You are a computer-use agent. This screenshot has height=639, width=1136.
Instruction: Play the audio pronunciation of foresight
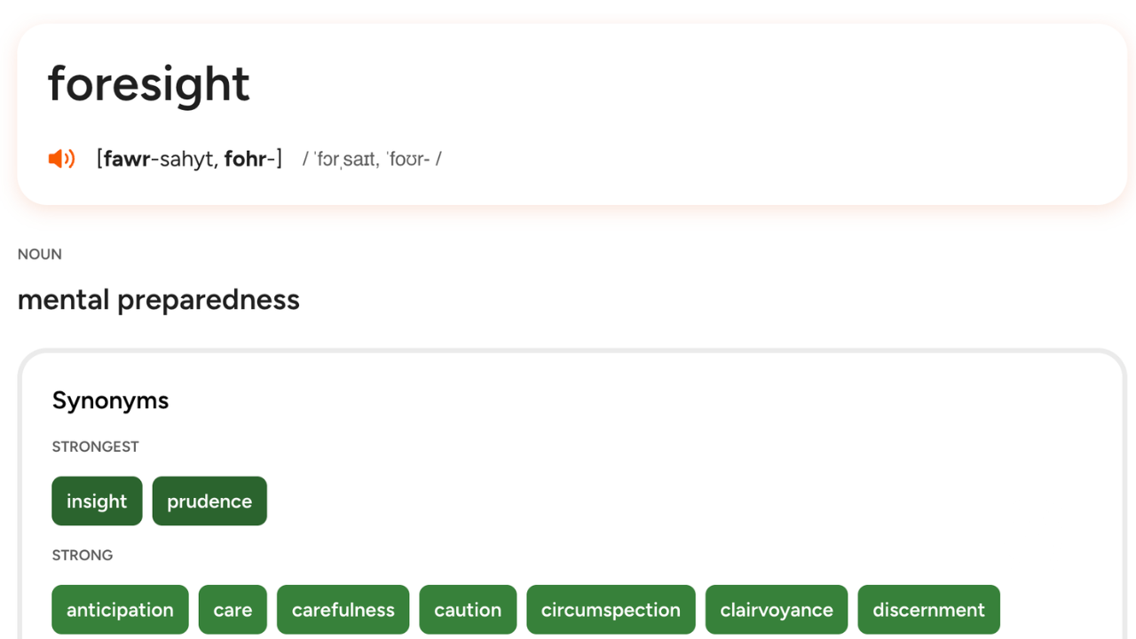(x=61, y=159)
